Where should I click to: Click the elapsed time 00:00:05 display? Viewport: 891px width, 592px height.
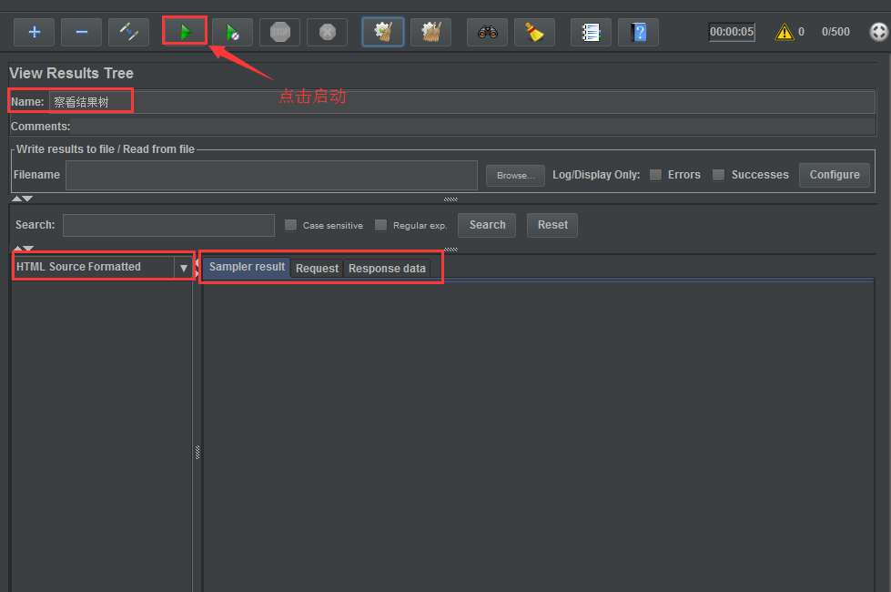pos(732,32)
